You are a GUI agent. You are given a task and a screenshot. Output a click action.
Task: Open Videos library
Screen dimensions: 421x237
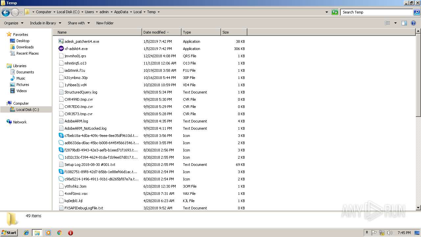[21, 91]
